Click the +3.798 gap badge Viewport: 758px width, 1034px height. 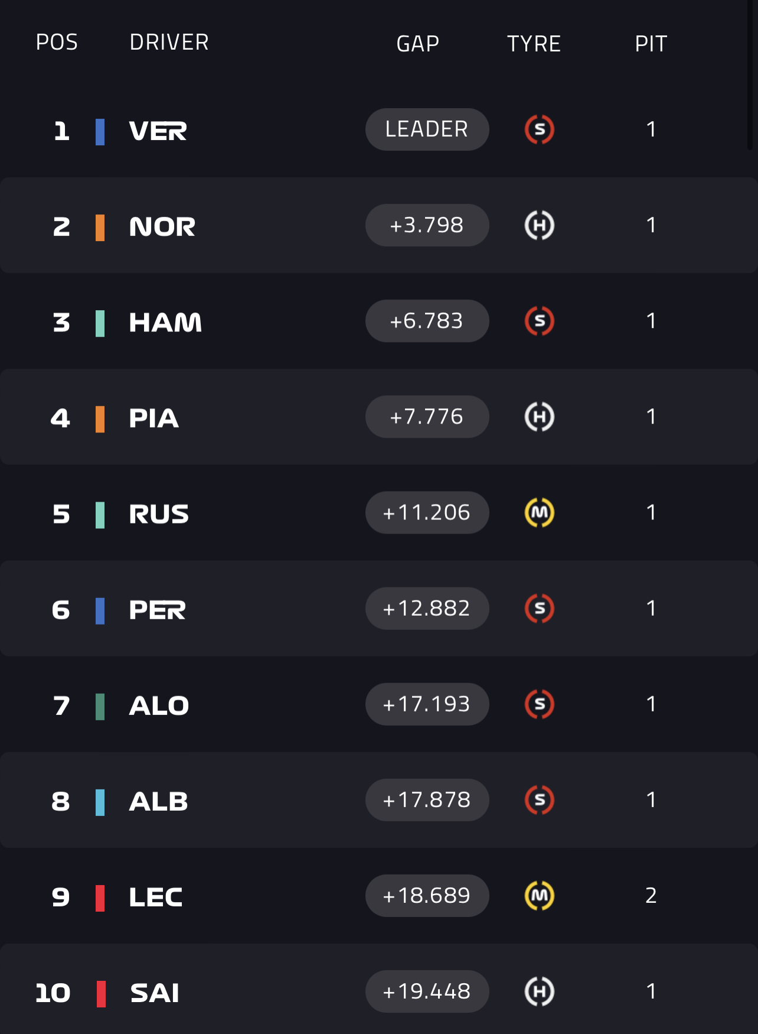point(427,225)
